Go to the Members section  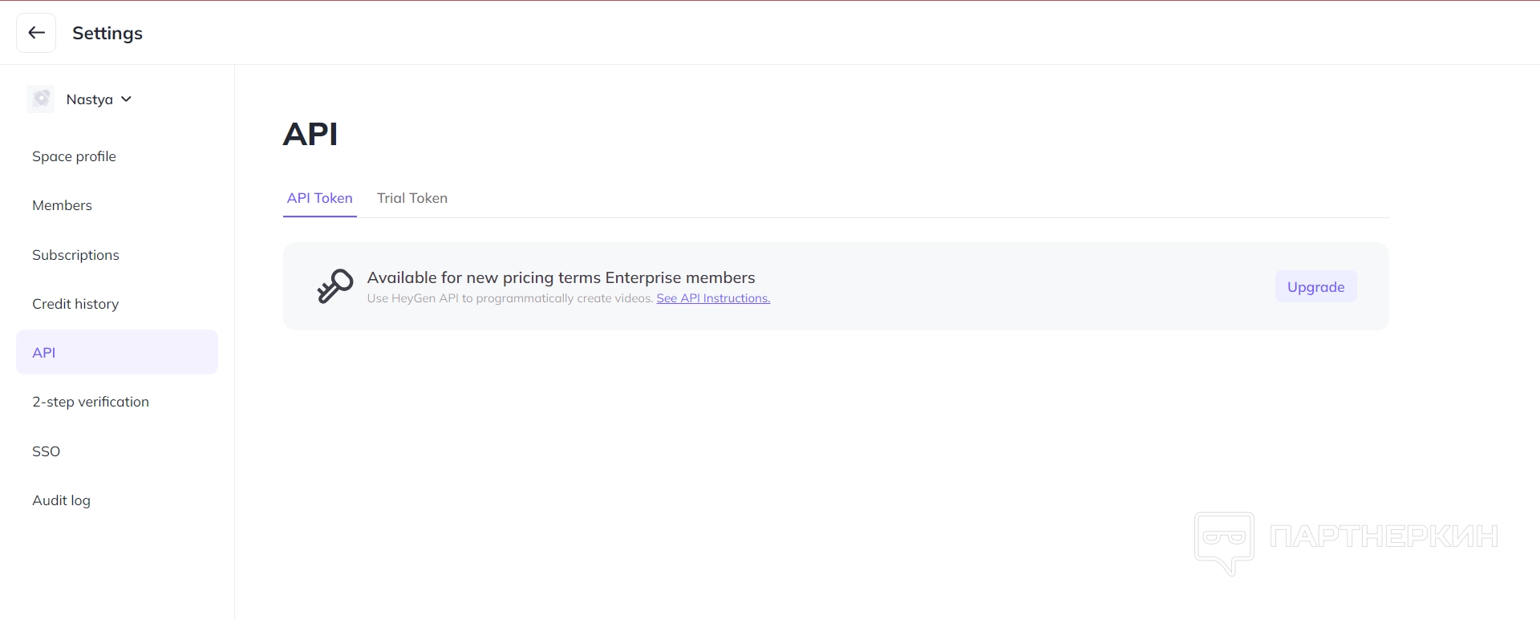tap(62, 205)
